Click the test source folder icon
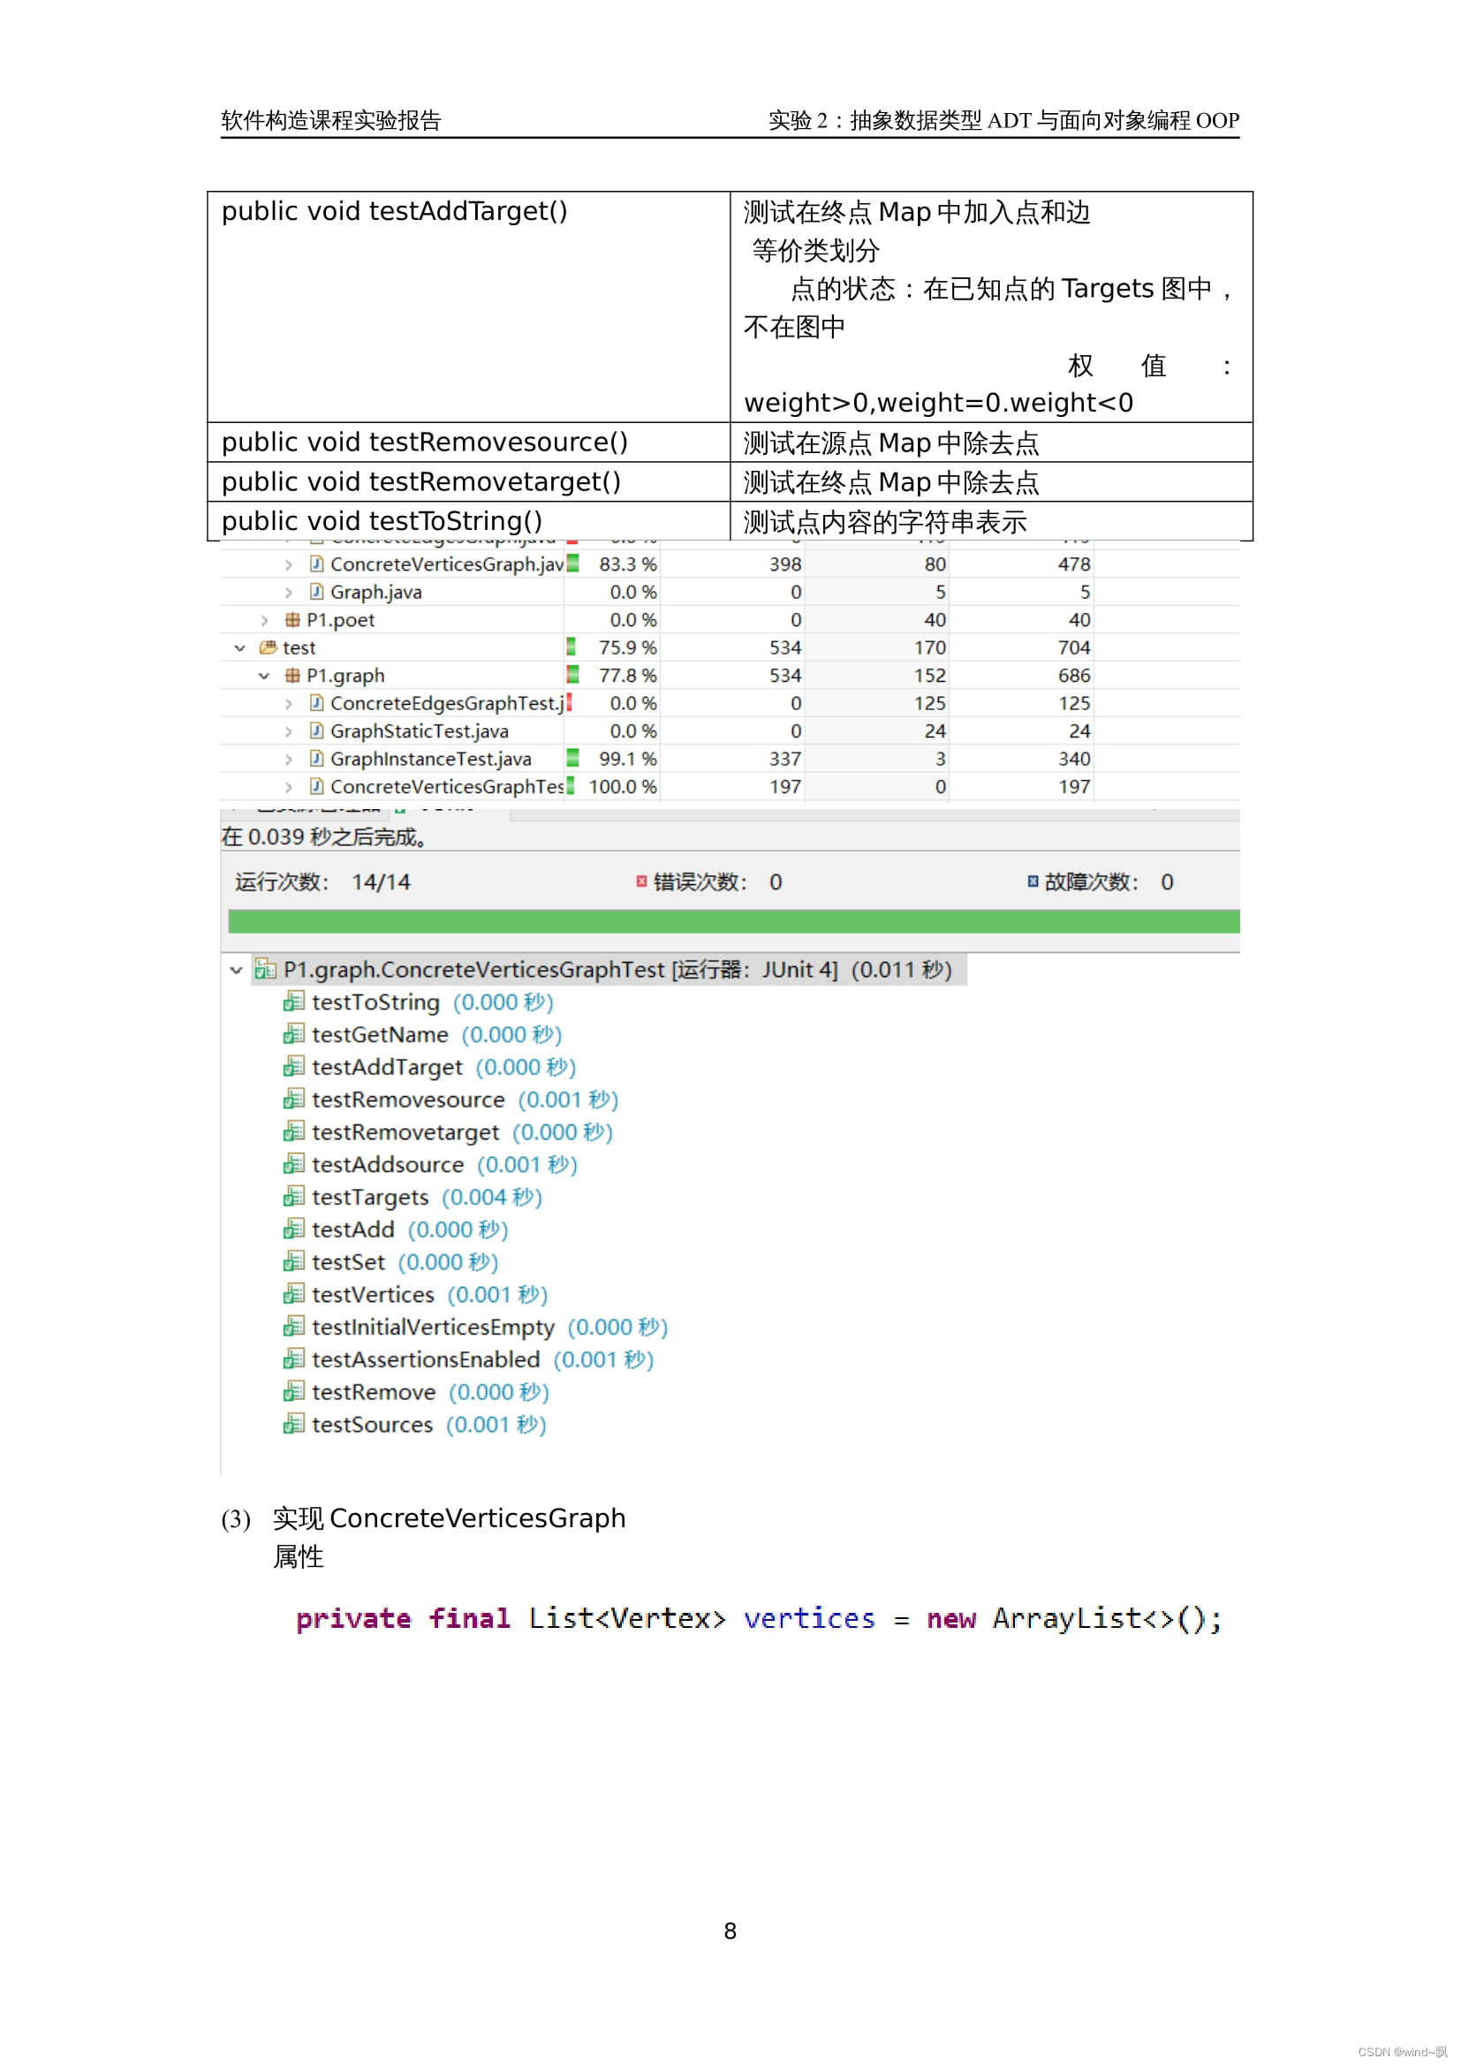 pyautogui.click(x=269, y=647)
